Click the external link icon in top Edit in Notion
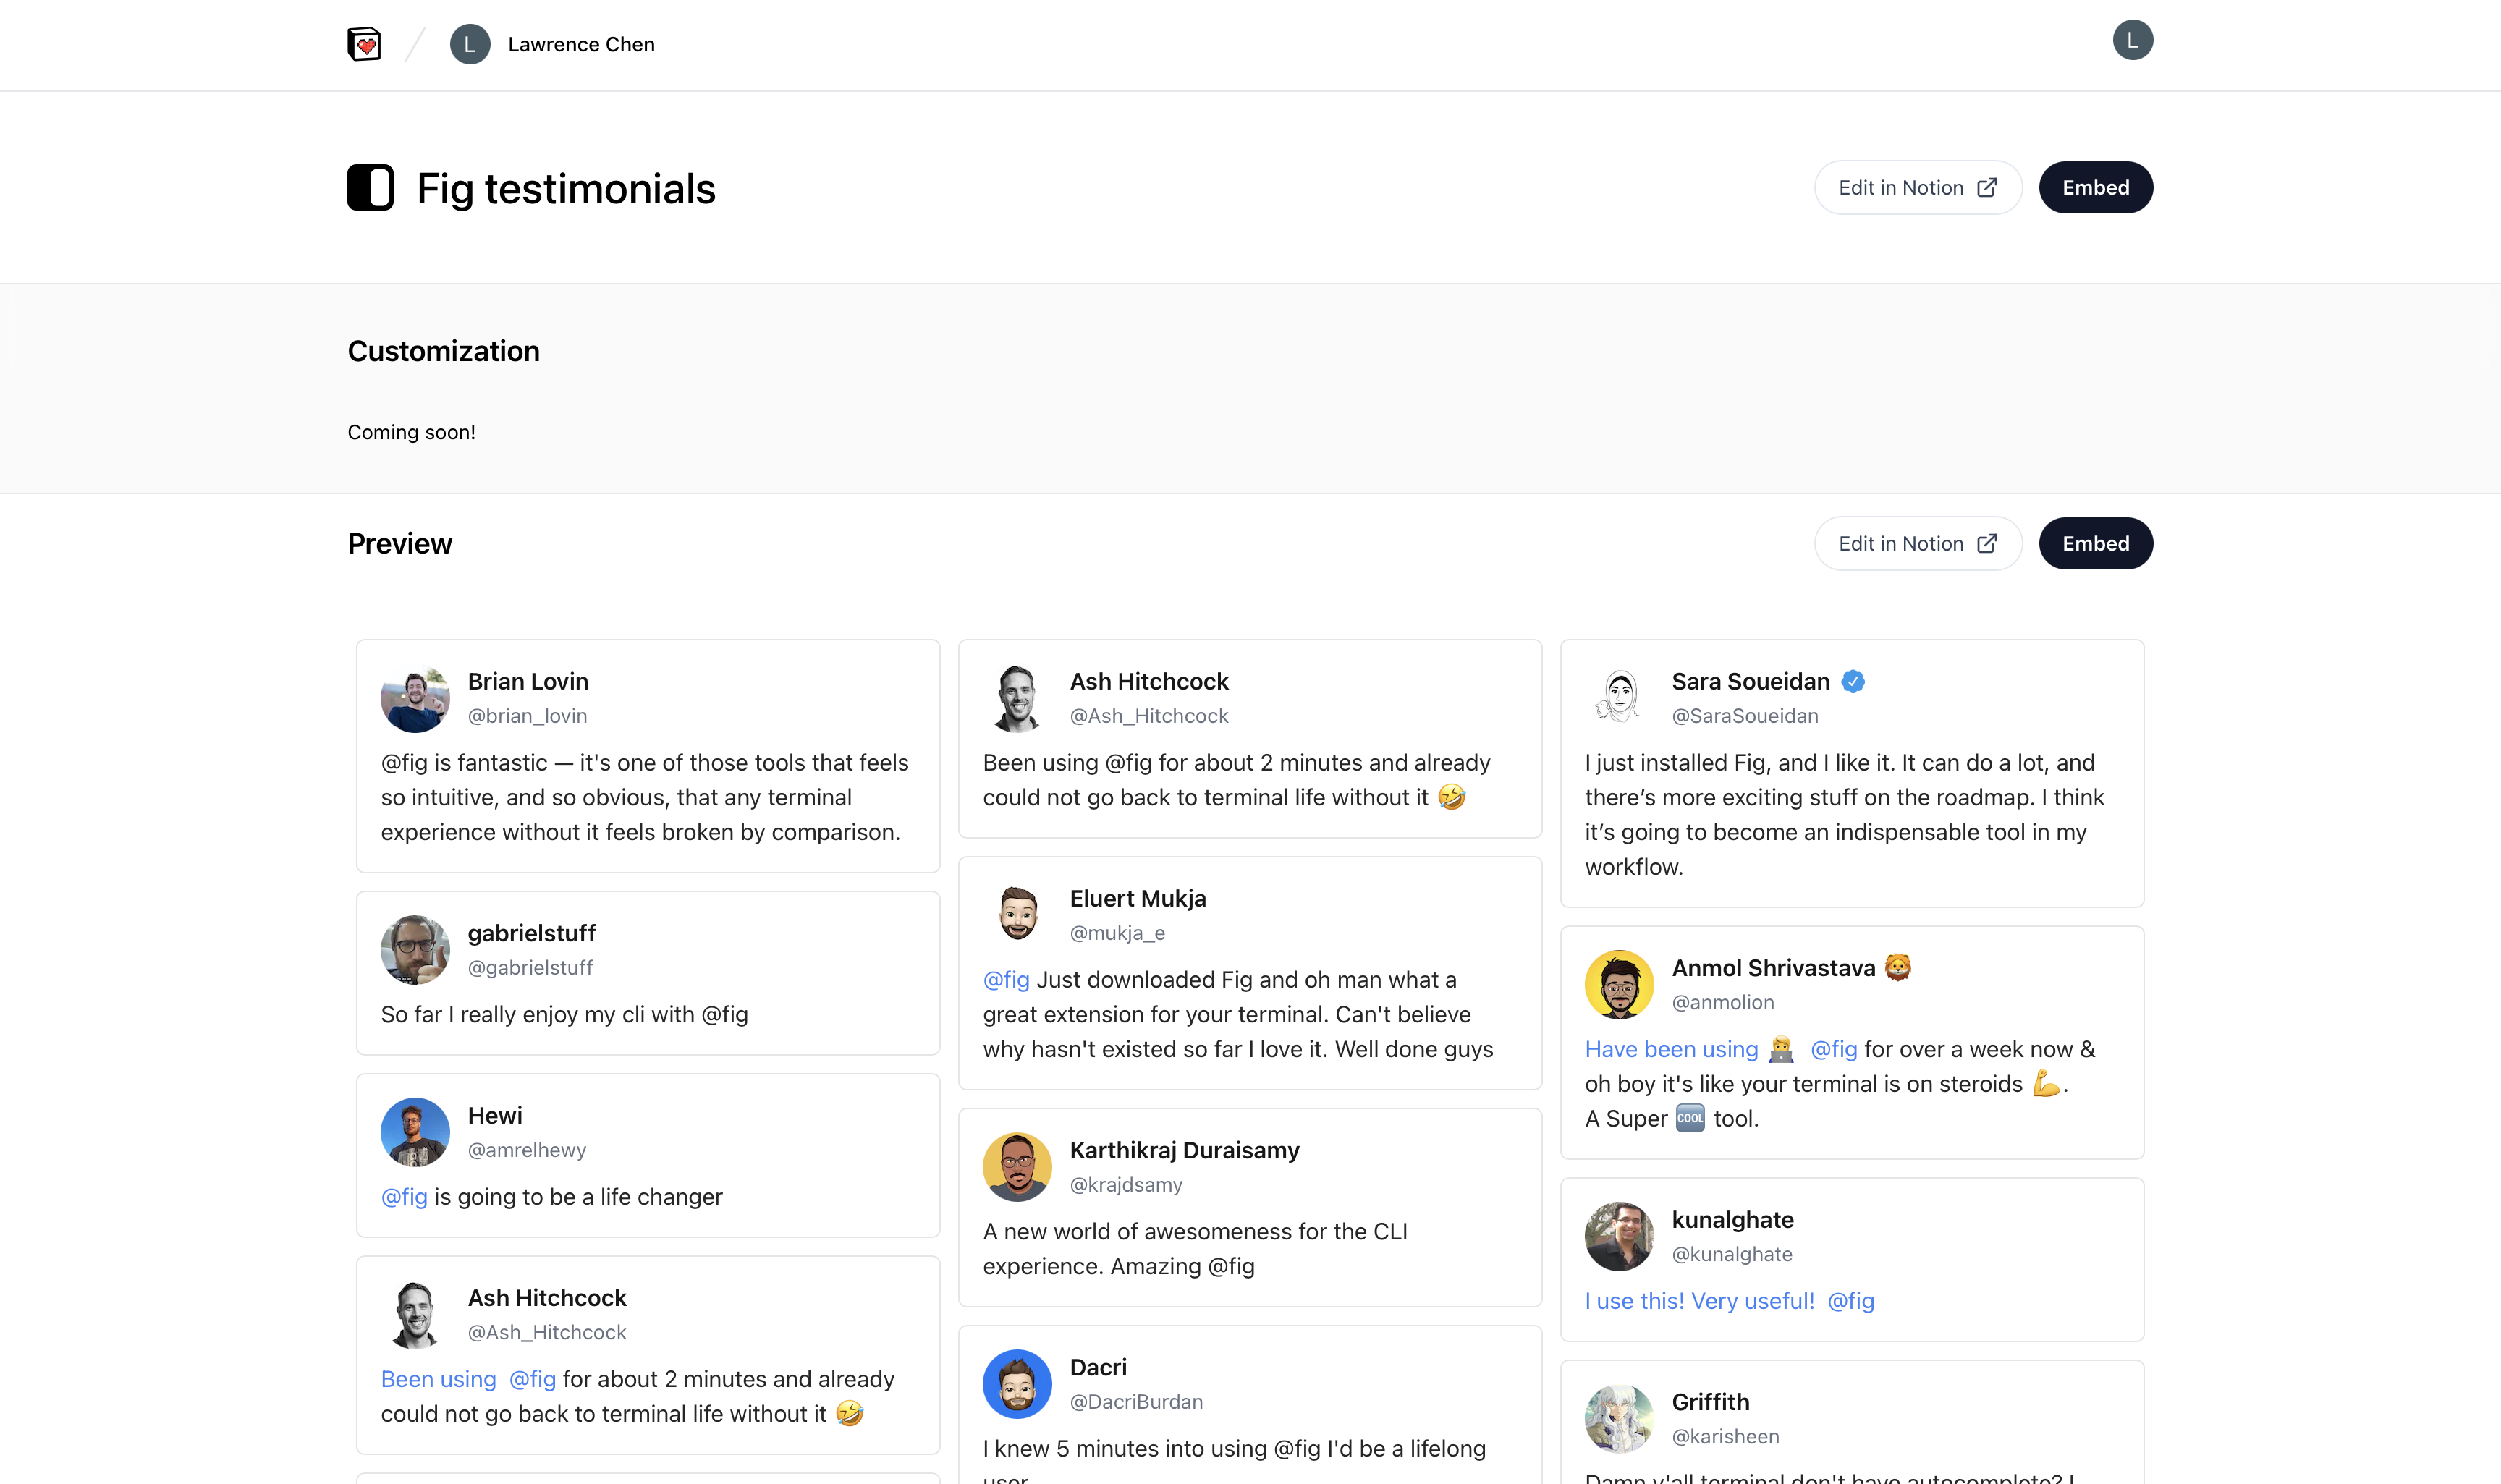Viewport: 2501px width, 1484px height. 1987,188
